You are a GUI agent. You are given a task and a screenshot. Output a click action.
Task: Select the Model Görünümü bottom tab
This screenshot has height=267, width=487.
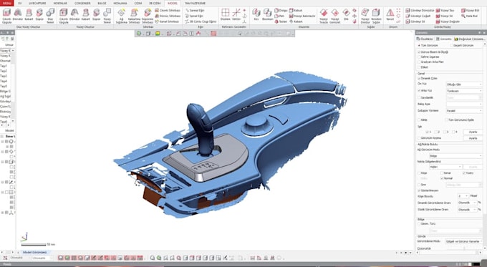tap(35, 253)
